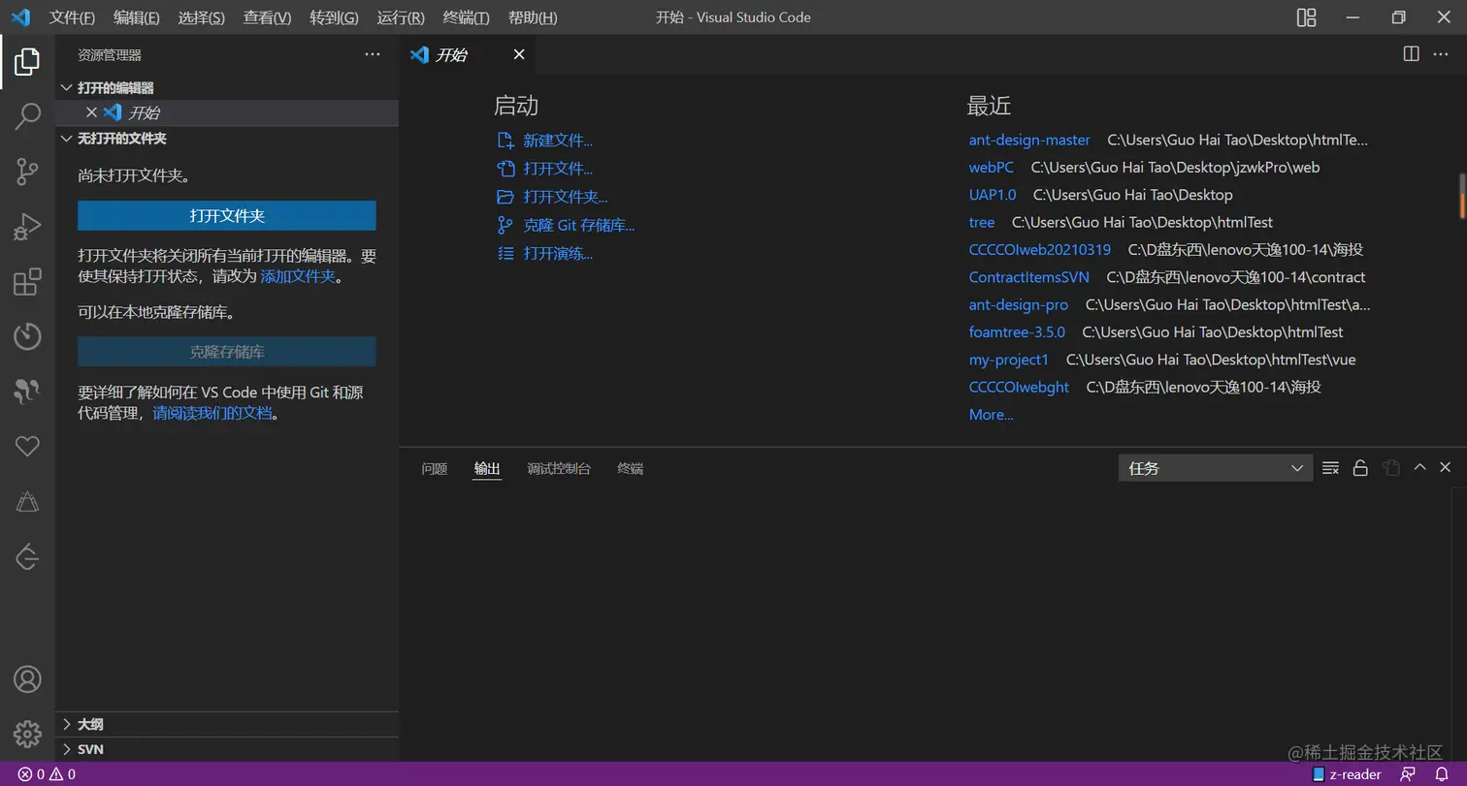The image size is (1467, 786).
Task: Open the 文件(F) menu
Action: click(x=73, y=17)
